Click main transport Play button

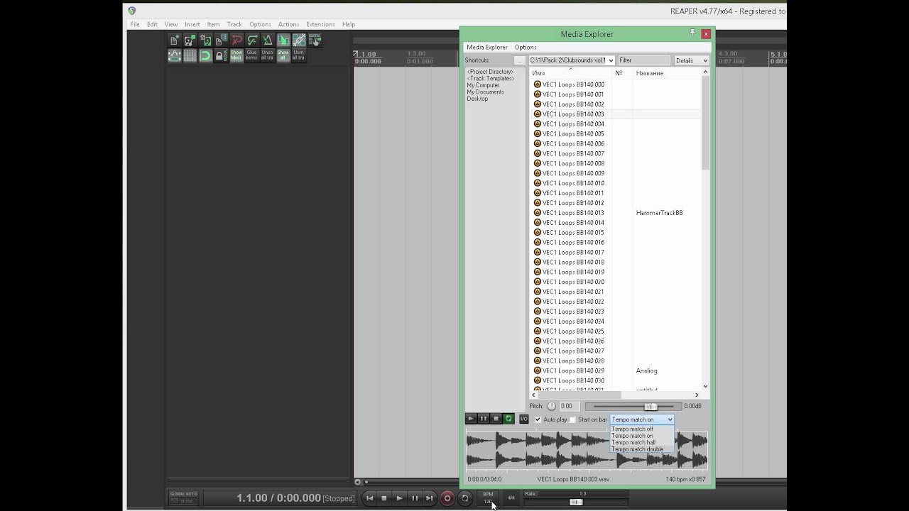click(399, 498)
